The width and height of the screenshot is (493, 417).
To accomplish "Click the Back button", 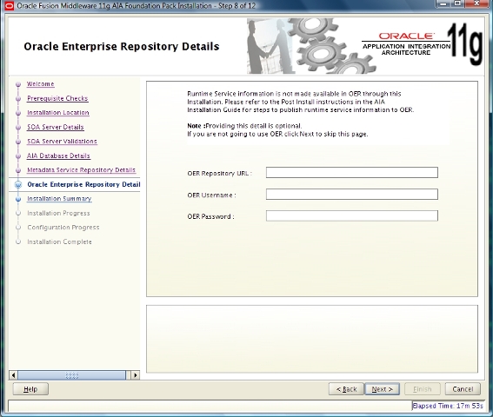I will [x=346, y=389].
